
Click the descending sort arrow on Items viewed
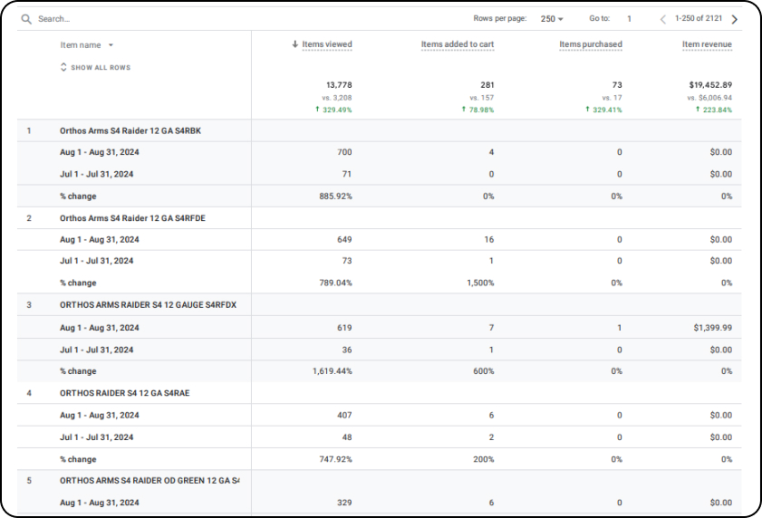tap(295, 44)
